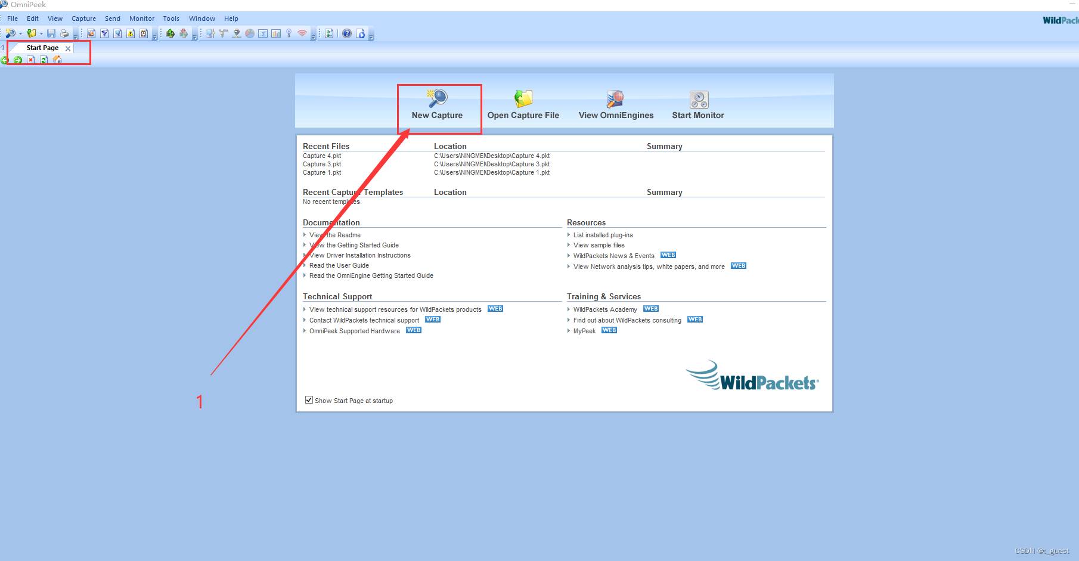Click the red down-arrow toolbar icon

click(184, 33)
